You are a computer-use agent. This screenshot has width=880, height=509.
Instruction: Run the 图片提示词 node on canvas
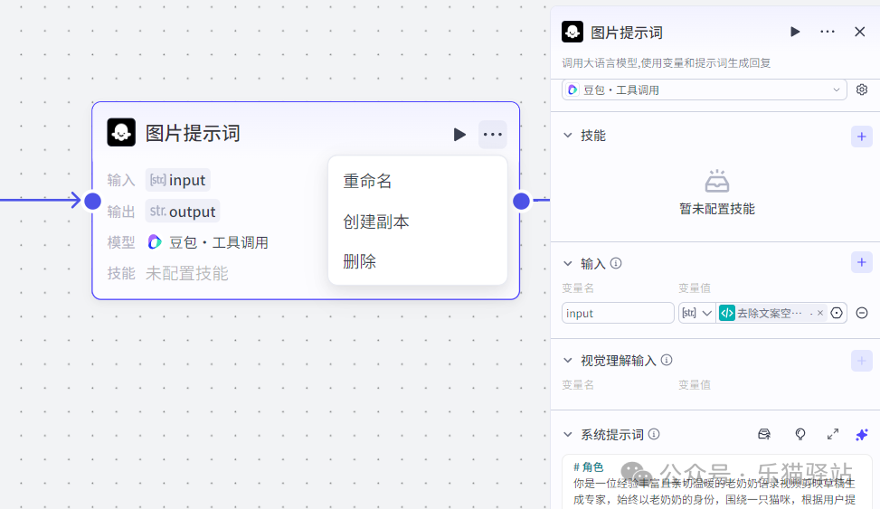459,135
